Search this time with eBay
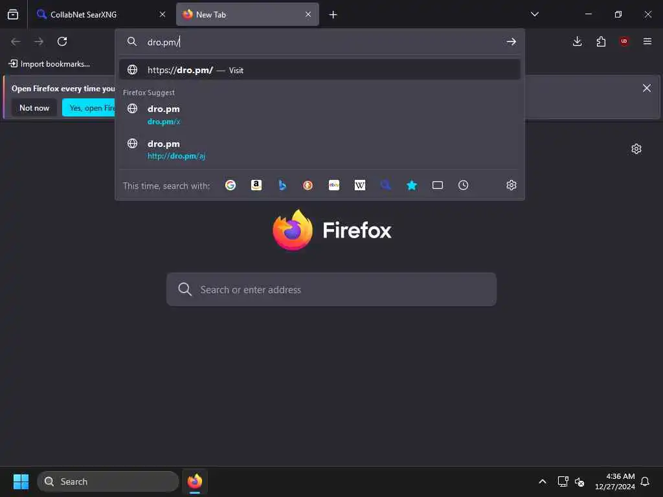The height and width of the screenshot is (497, 663). tap(334, 185)
